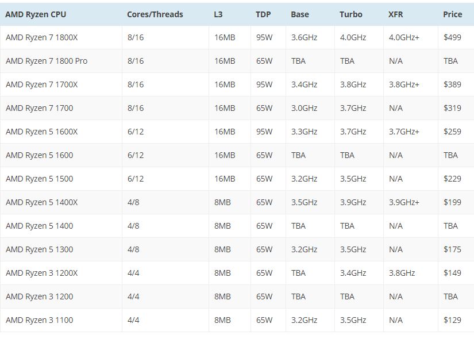Click the AMD Ryzen 5 1600X entry
Viewport: 474px width, 339px height.
(x=41, y=132)
